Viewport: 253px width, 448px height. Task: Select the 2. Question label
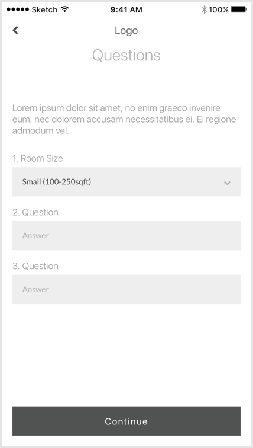click(x=35, y=212)
